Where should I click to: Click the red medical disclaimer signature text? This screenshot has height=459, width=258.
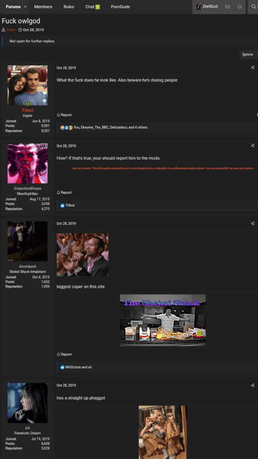[163, 168]
